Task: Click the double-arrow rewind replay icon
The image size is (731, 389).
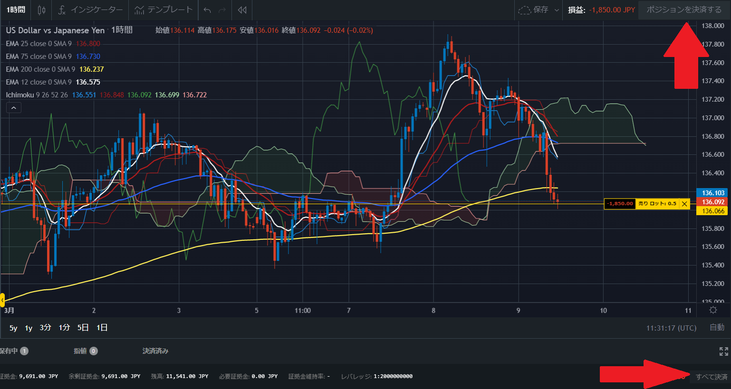Action: tap(242, 10)
